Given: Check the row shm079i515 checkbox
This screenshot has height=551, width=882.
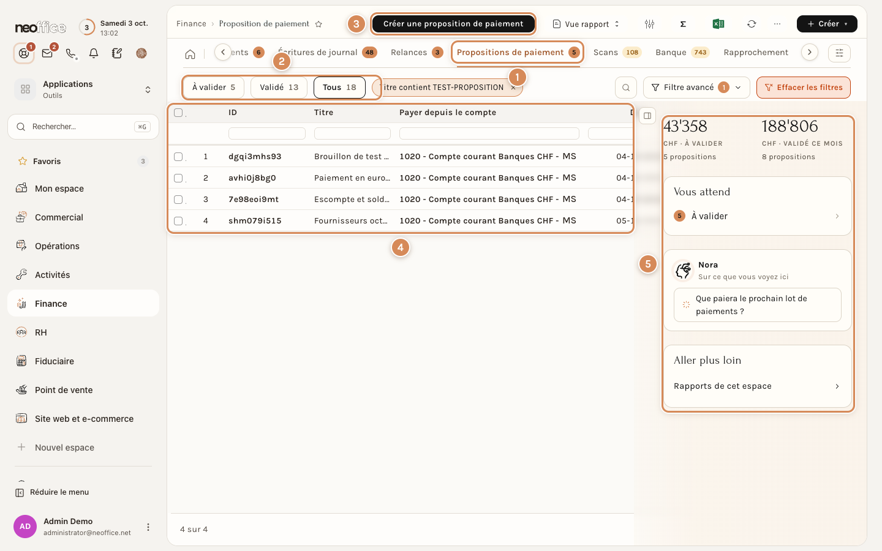Looking at the screenshot, I should (x=178, y=221).
